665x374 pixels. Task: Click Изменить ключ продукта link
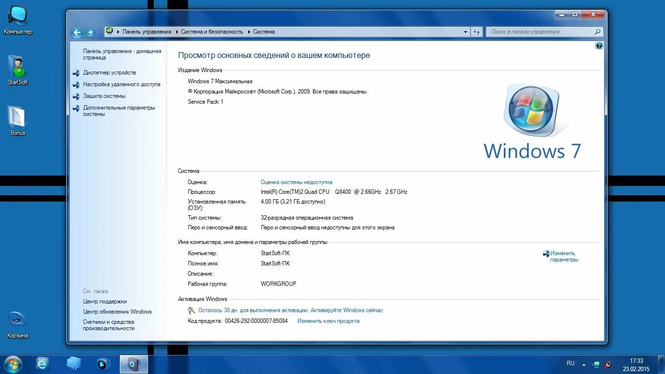329,321
